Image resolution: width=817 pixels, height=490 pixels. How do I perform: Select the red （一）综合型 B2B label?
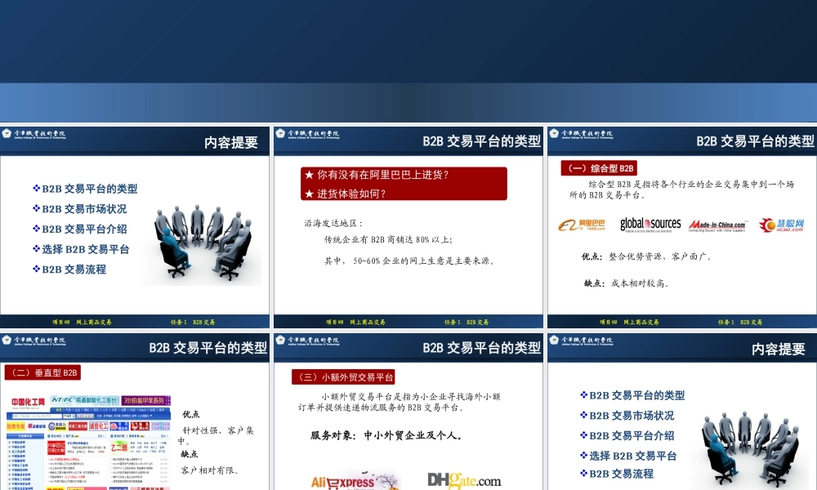point(598,168)
